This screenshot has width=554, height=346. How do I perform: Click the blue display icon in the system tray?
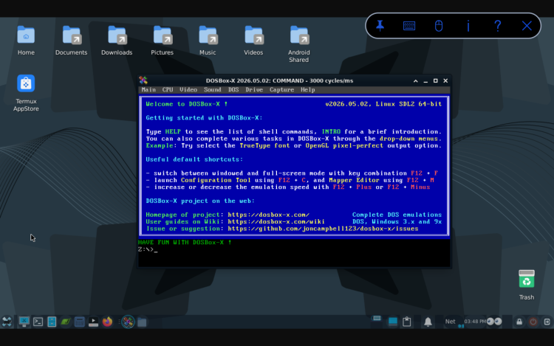pyautogui.click(x=392, y=322)
